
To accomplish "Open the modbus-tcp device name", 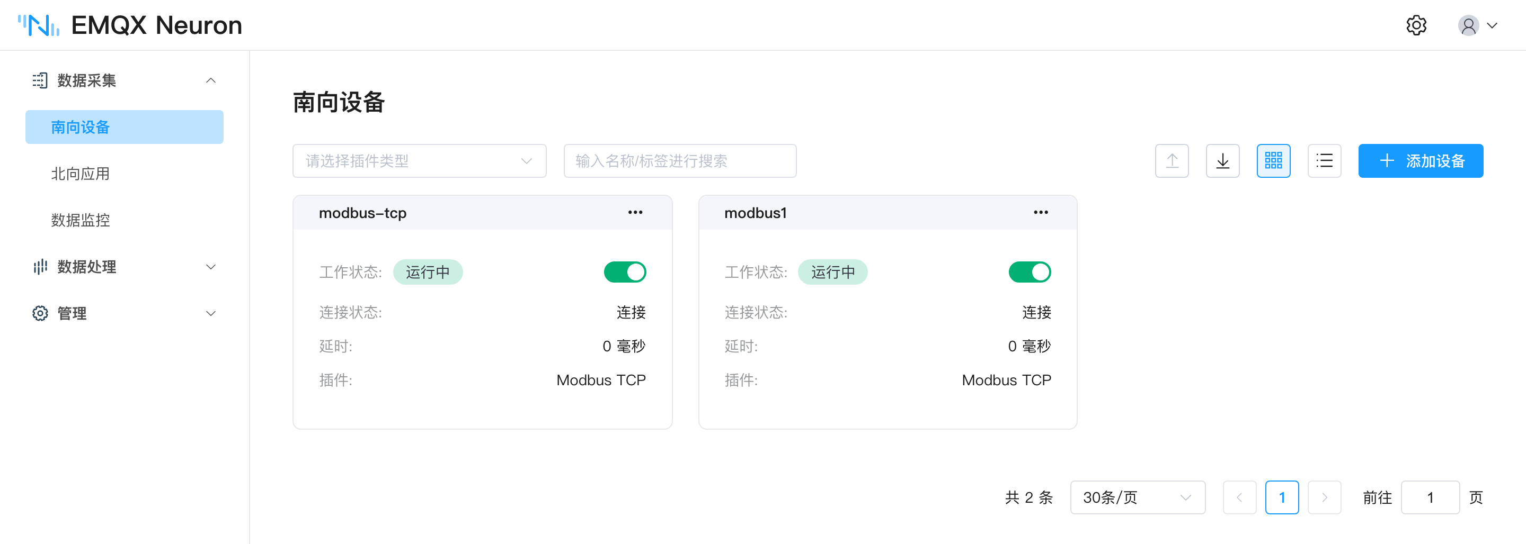I will click(x=362, y=213).
